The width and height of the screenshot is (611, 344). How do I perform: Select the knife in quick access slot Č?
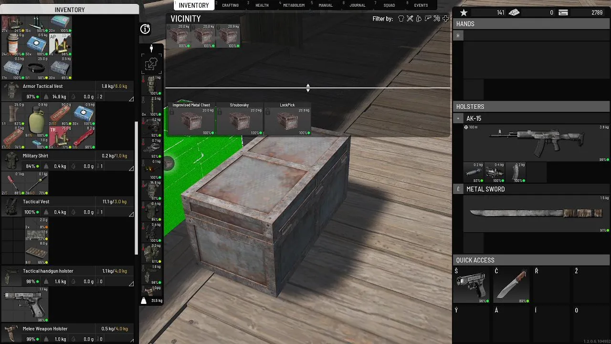(511, 285)
